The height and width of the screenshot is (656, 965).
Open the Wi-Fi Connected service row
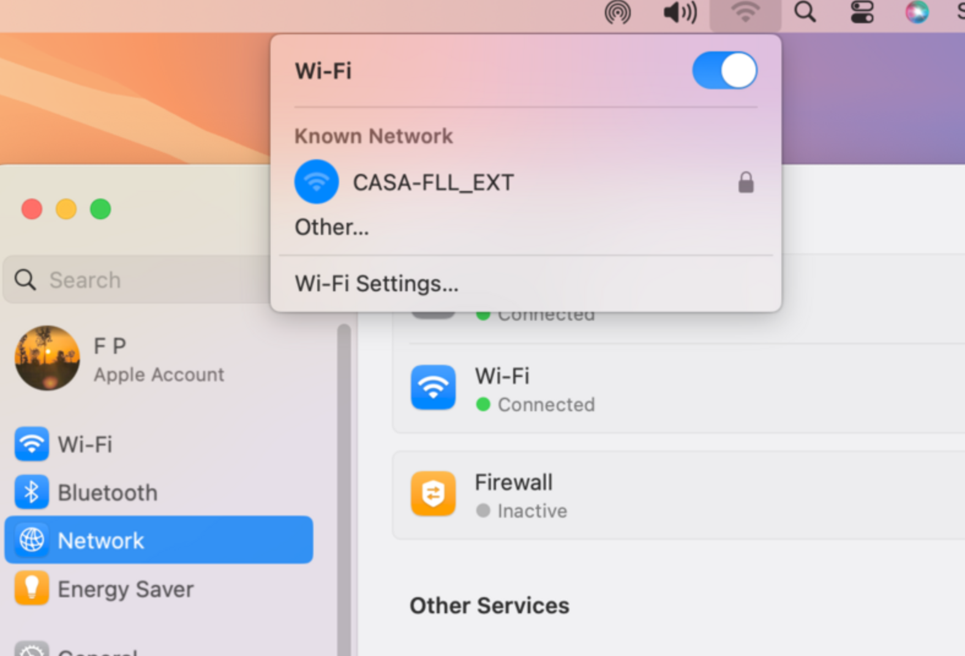678,389
